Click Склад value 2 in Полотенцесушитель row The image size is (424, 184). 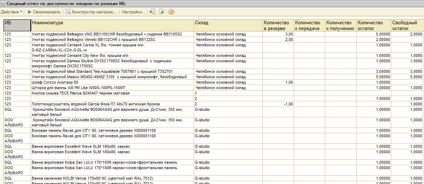(x=228, y=104)
